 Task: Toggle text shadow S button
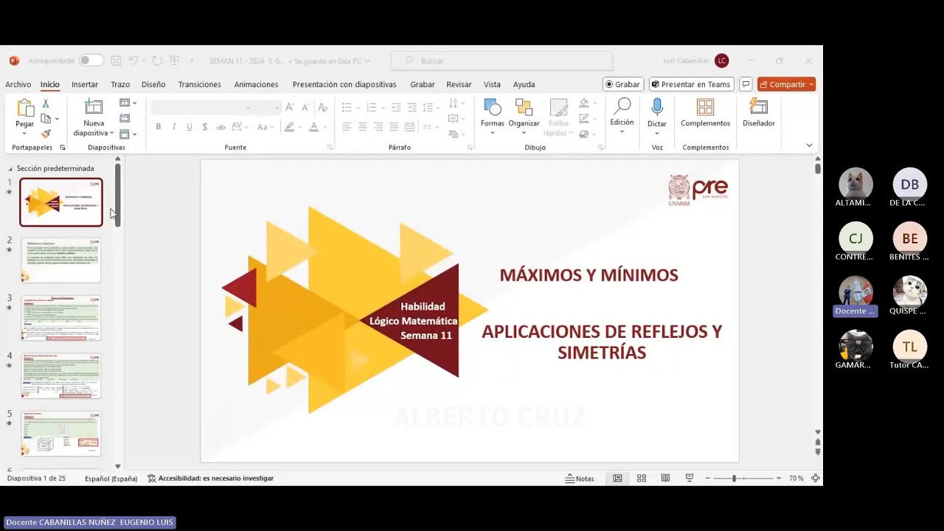(205, 127)
